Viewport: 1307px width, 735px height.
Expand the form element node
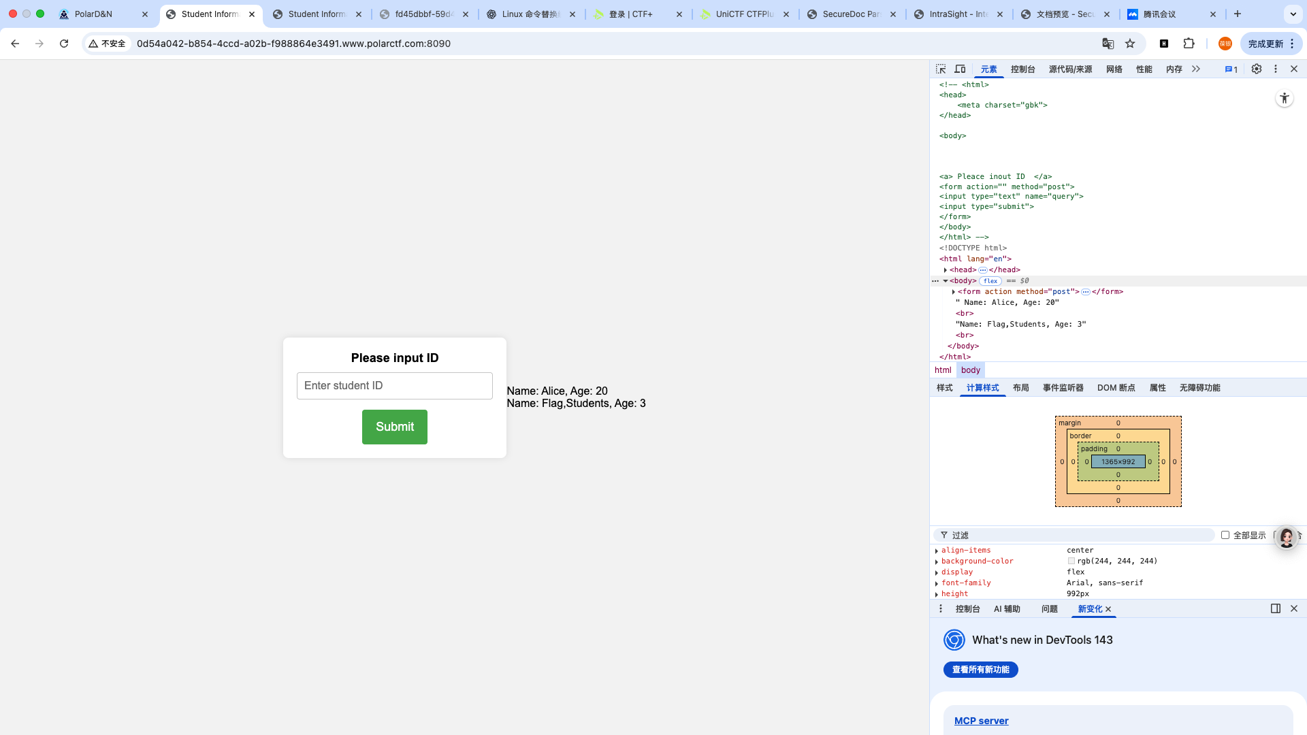953,292
